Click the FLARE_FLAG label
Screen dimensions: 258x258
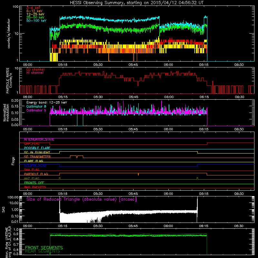click(34, 161)
